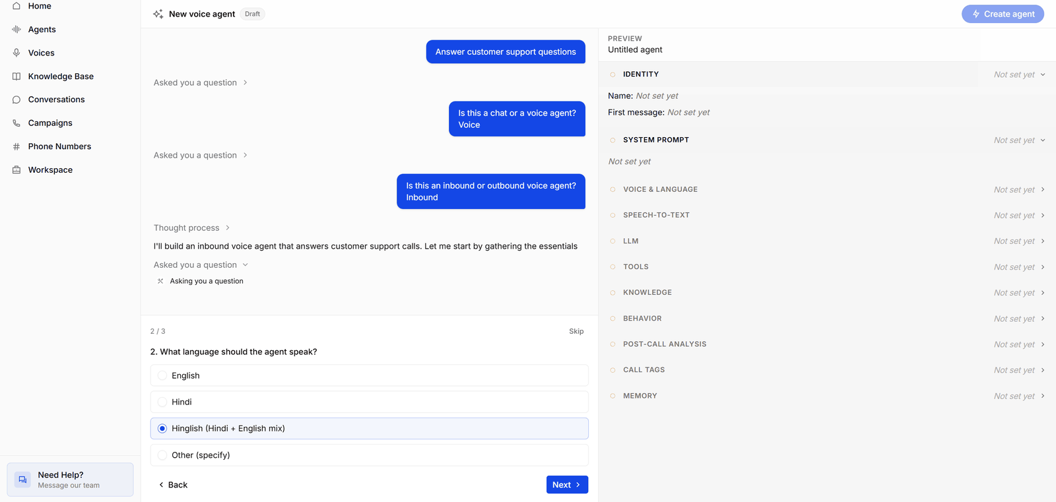Image resolution: width=1056 pixels, height=502 pixels.
Task: Click the Phone Numbers hash icon
Action: [x=16, y=146]
